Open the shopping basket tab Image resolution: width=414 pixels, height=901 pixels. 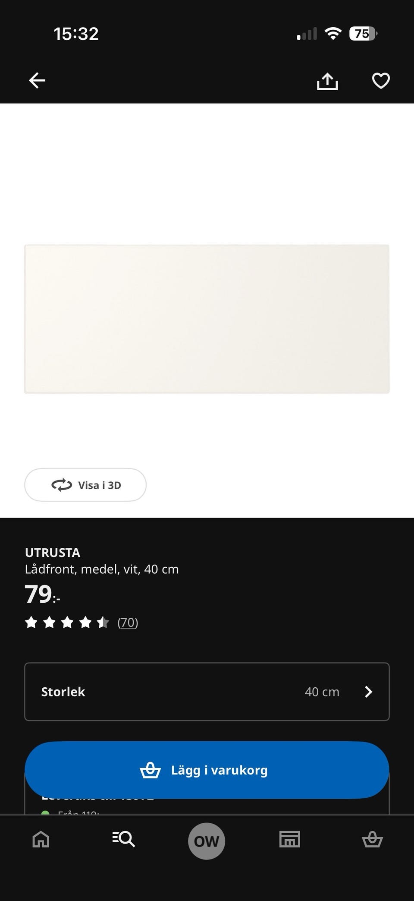click(372, 840)
